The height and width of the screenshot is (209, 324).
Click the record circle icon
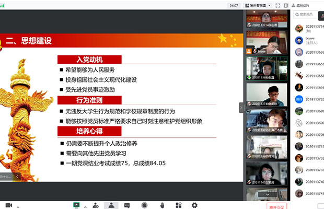pyautogui.click(x=144, y=205)
